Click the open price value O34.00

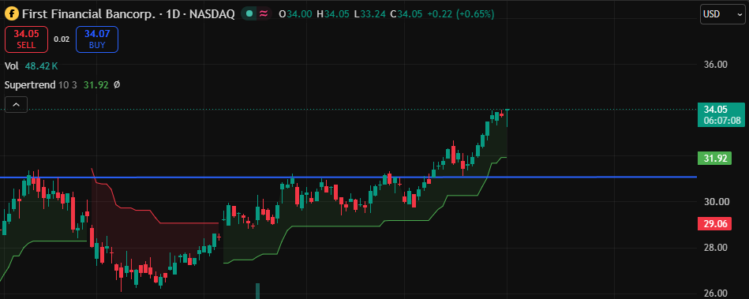[x=295, y=14]
